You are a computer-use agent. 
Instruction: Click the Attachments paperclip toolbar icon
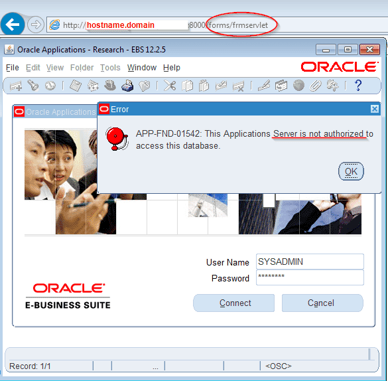click(x=316, y=86)
